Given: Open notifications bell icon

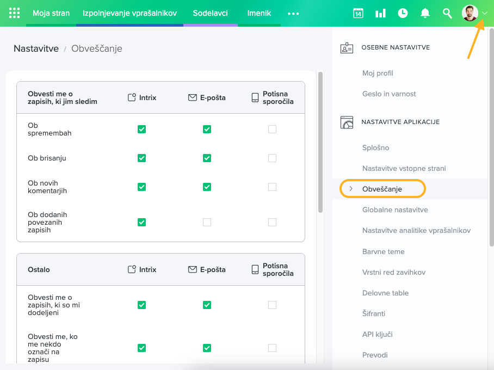Looking at the screenshot, I should coord(425,14).
